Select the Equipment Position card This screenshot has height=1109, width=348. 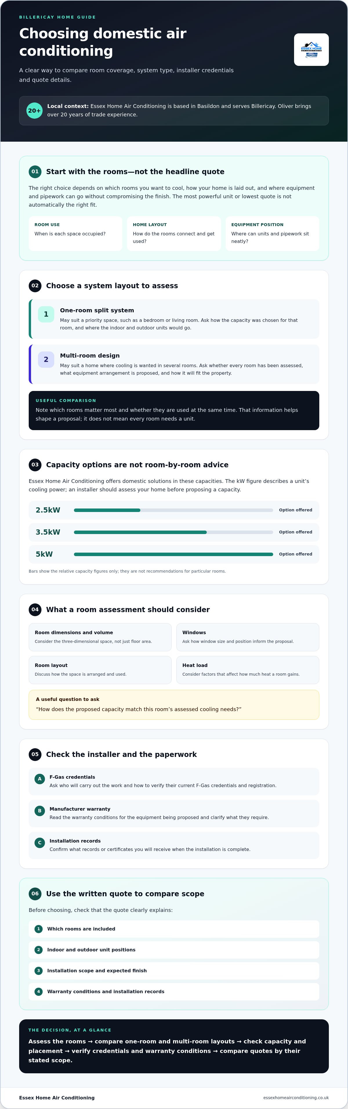coord(272,234)
